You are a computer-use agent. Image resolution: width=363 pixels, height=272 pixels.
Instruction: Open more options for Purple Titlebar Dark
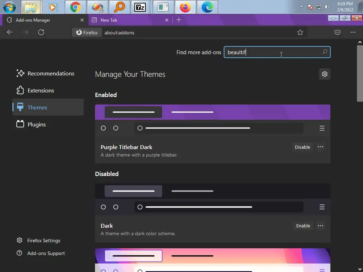pos(320,147)
